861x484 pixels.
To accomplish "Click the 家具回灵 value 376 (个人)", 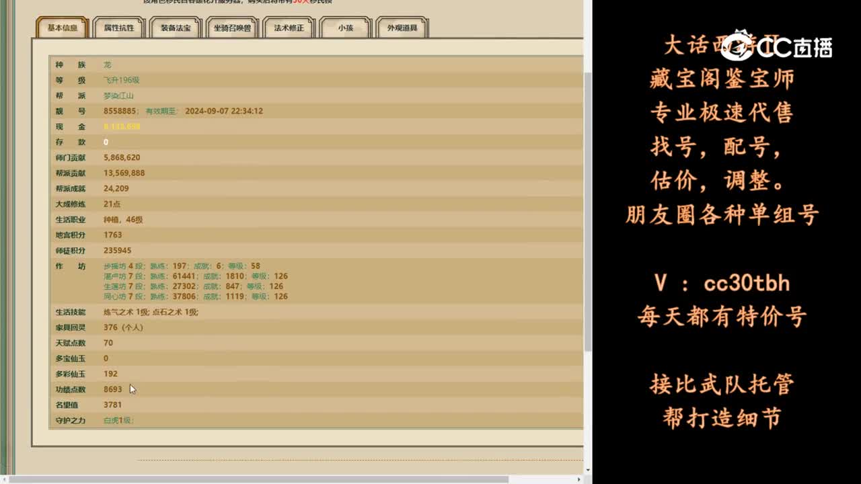I will (123, 327).
